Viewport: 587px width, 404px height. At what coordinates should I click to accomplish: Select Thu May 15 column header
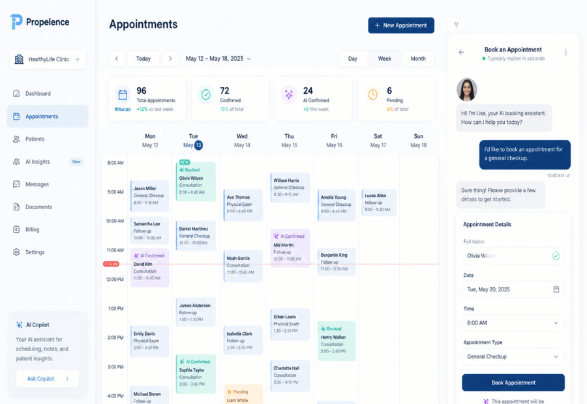point(289,141)
